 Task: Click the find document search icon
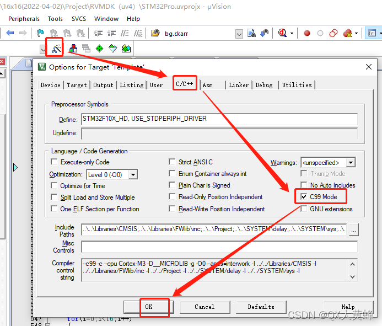[251, 33]
